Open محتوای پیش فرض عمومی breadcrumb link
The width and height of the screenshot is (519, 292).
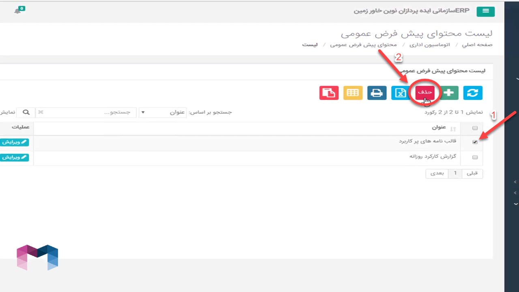coord(363,45)
